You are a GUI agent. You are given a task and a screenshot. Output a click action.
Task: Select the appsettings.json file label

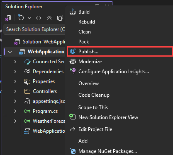[49, 101]
